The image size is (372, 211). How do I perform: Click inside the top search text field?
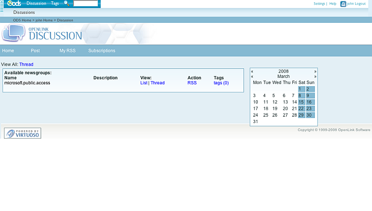coord(85,4)
